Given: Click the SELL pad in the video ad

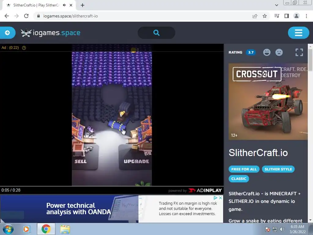Looking at the screenshot, I should pyautogui.click(x=85, y=157).
